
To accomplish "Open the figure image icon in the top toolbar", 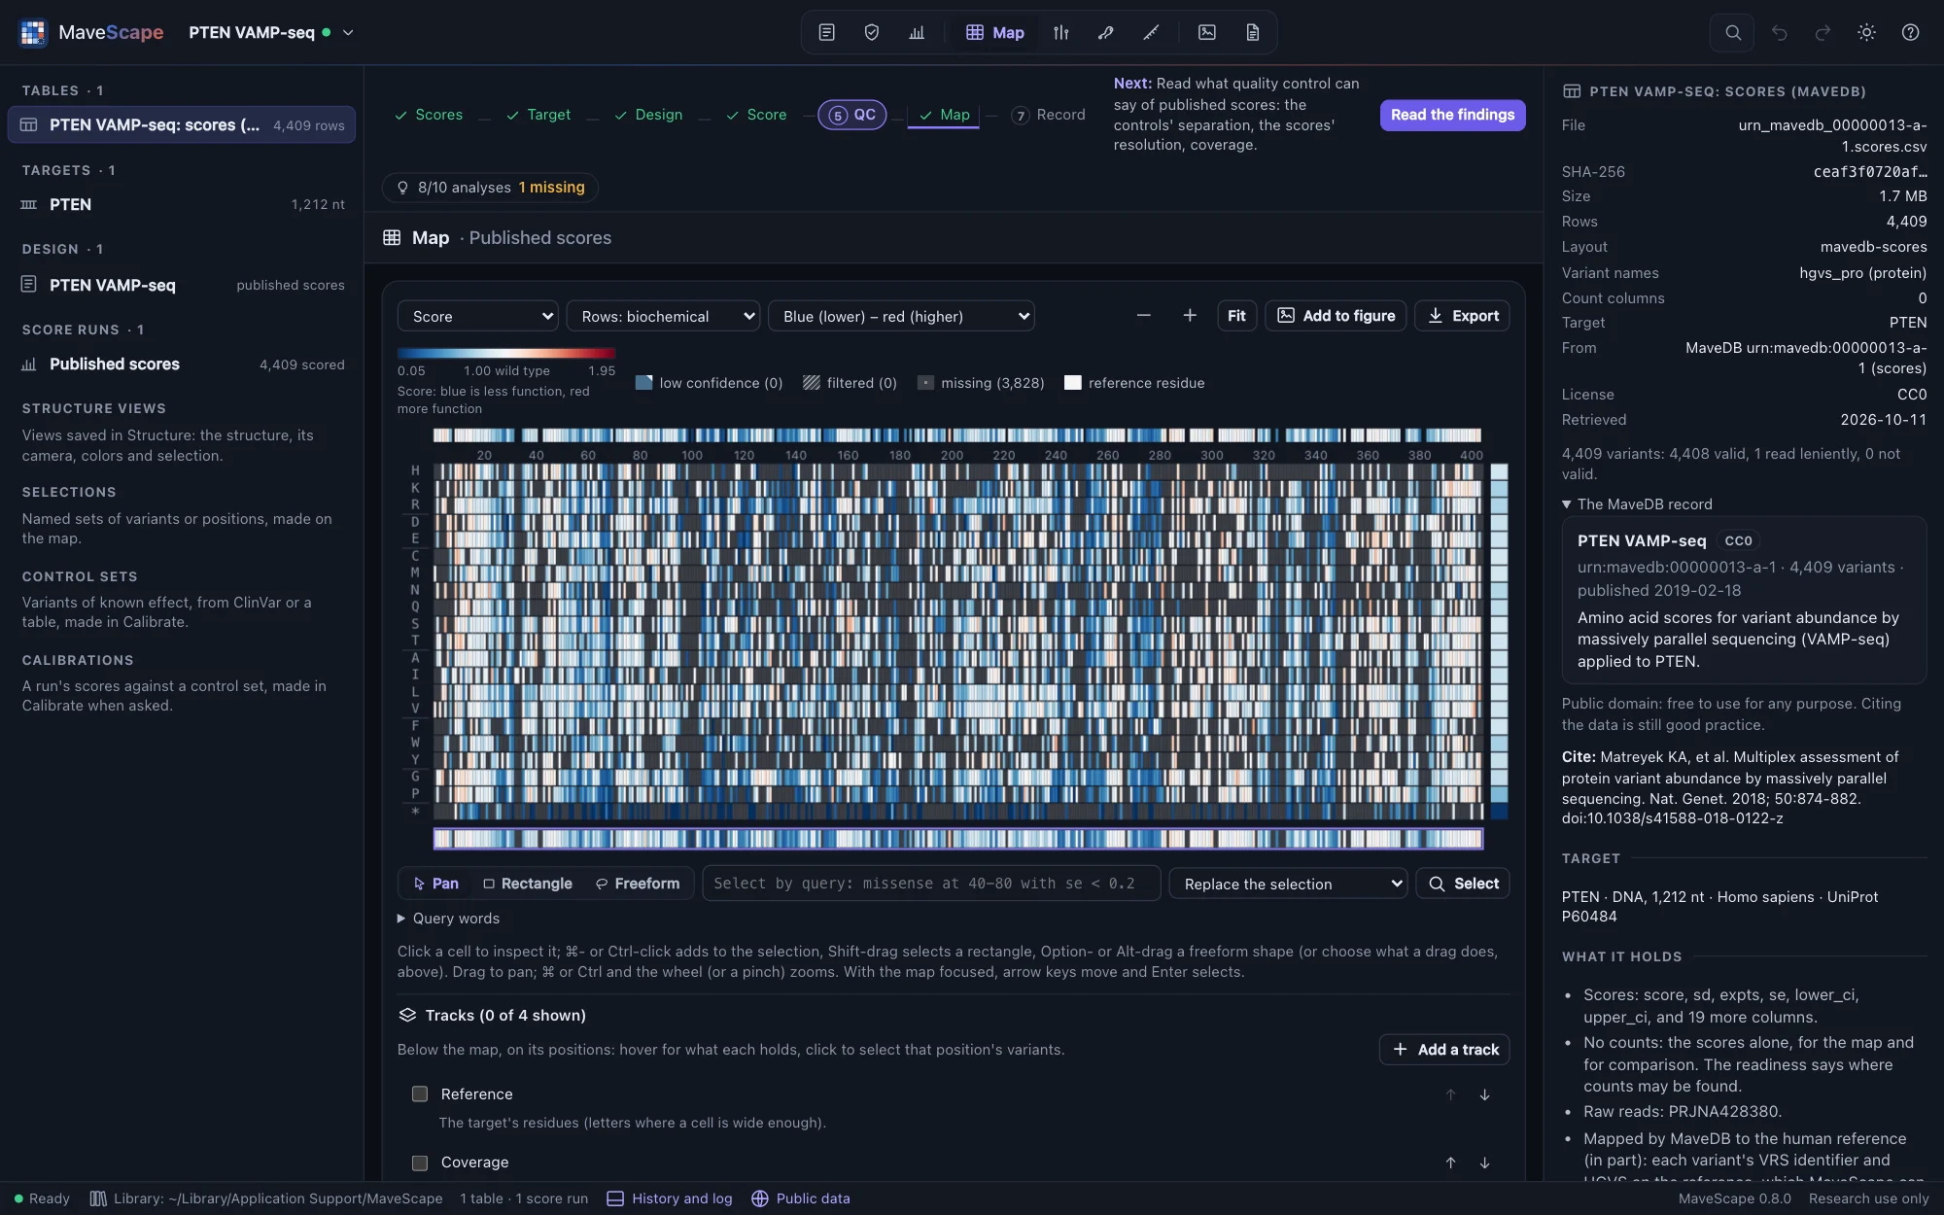I will pos(1207,32).
